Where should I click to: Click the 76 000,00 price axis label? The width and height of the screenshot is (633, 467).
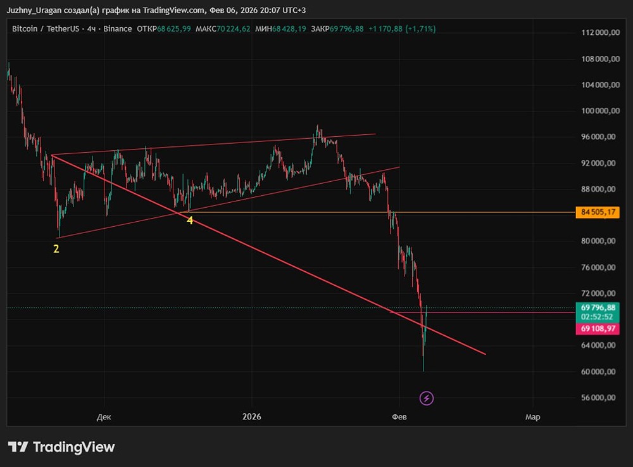point(598,267)
